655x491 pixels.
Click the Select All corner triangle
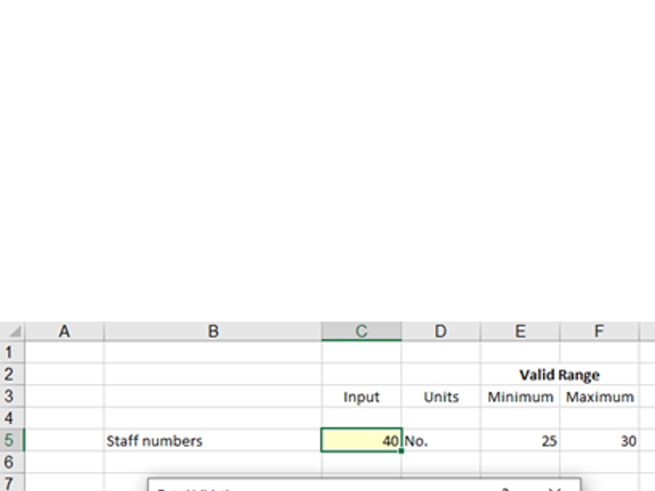[14, 331]
